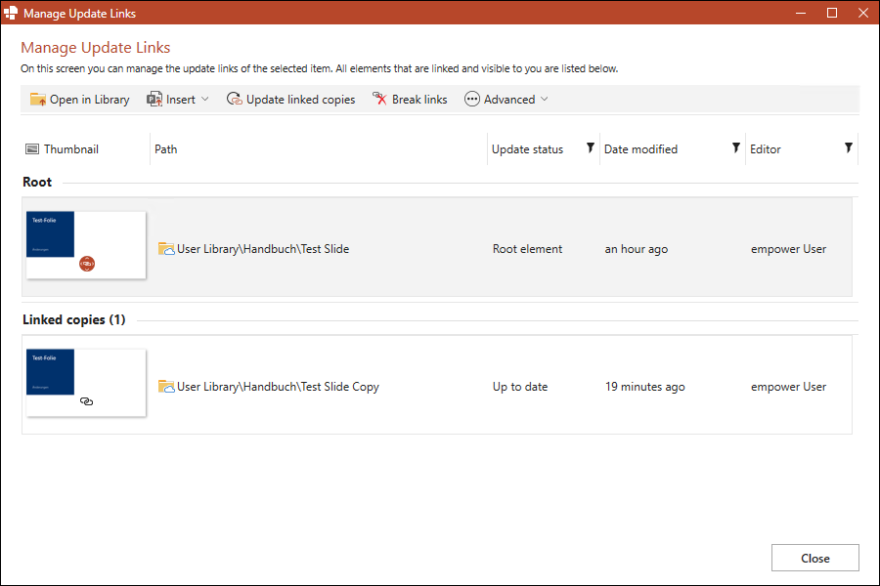The height and width of the screenshot is (586, 880).
Task: Open the Date modified filter
Action: [x=735, y=148]
